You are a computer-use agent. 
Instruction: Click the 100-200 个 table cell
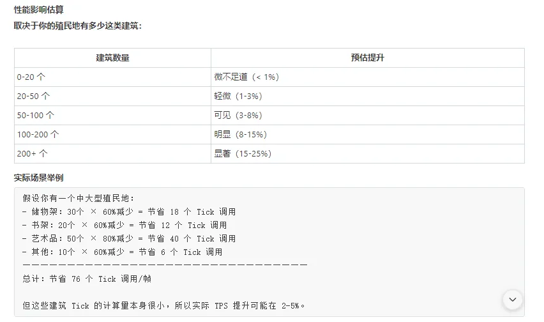(38, 134)
